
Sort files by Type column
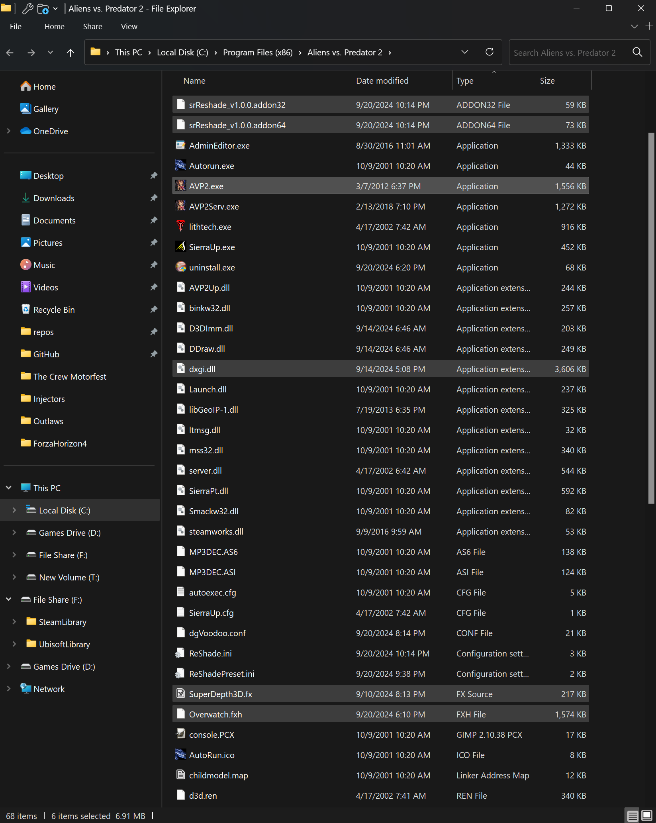pos(494,80)
